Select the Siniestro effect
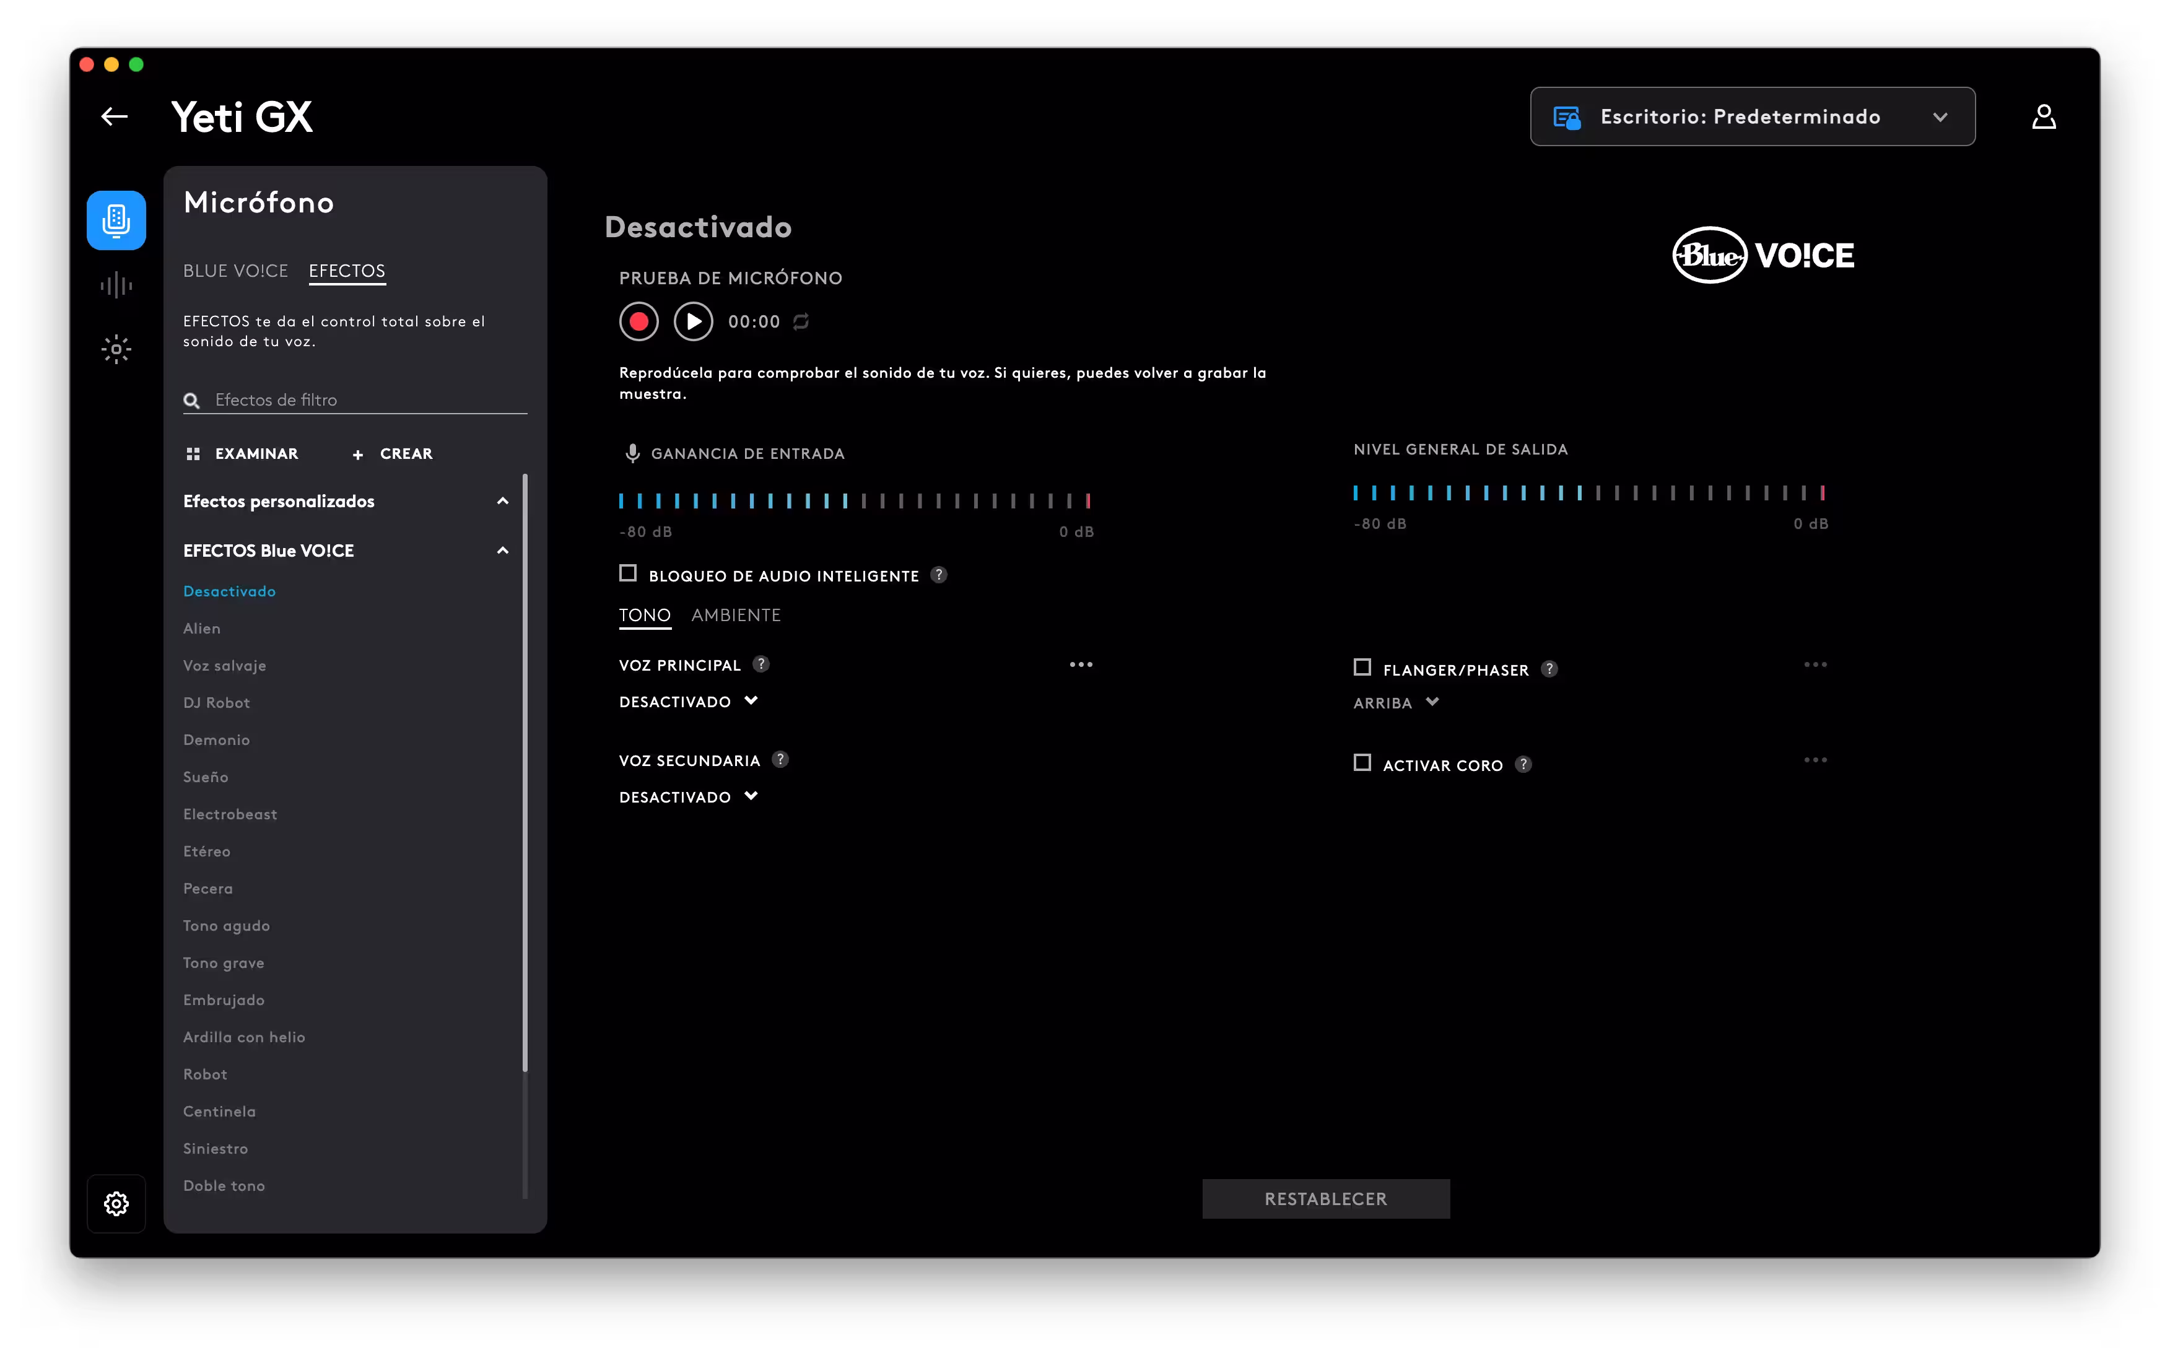Viewport: 2170px width, 1350px height. [216, 1148]
